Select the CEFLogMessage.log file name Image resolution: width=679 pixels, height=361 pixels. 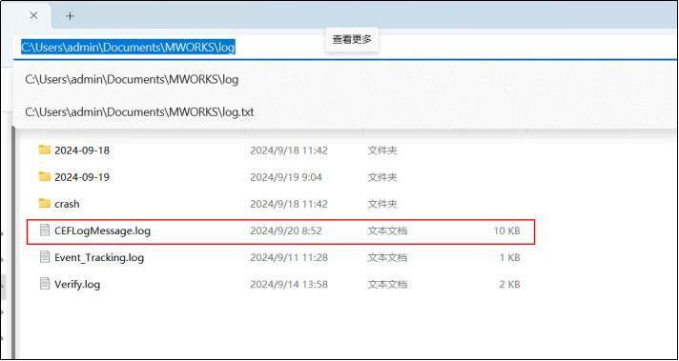click(x=103, y=231)
